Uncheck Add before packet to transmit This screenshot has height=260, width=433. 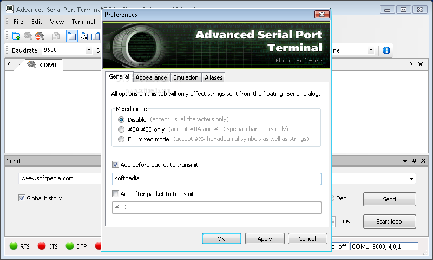pyautogui.click(x=115, y=165)
